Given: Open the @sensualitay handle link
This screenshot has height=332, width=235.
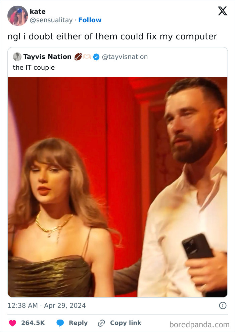Looking at the screenshot, I should coord(51,20).
